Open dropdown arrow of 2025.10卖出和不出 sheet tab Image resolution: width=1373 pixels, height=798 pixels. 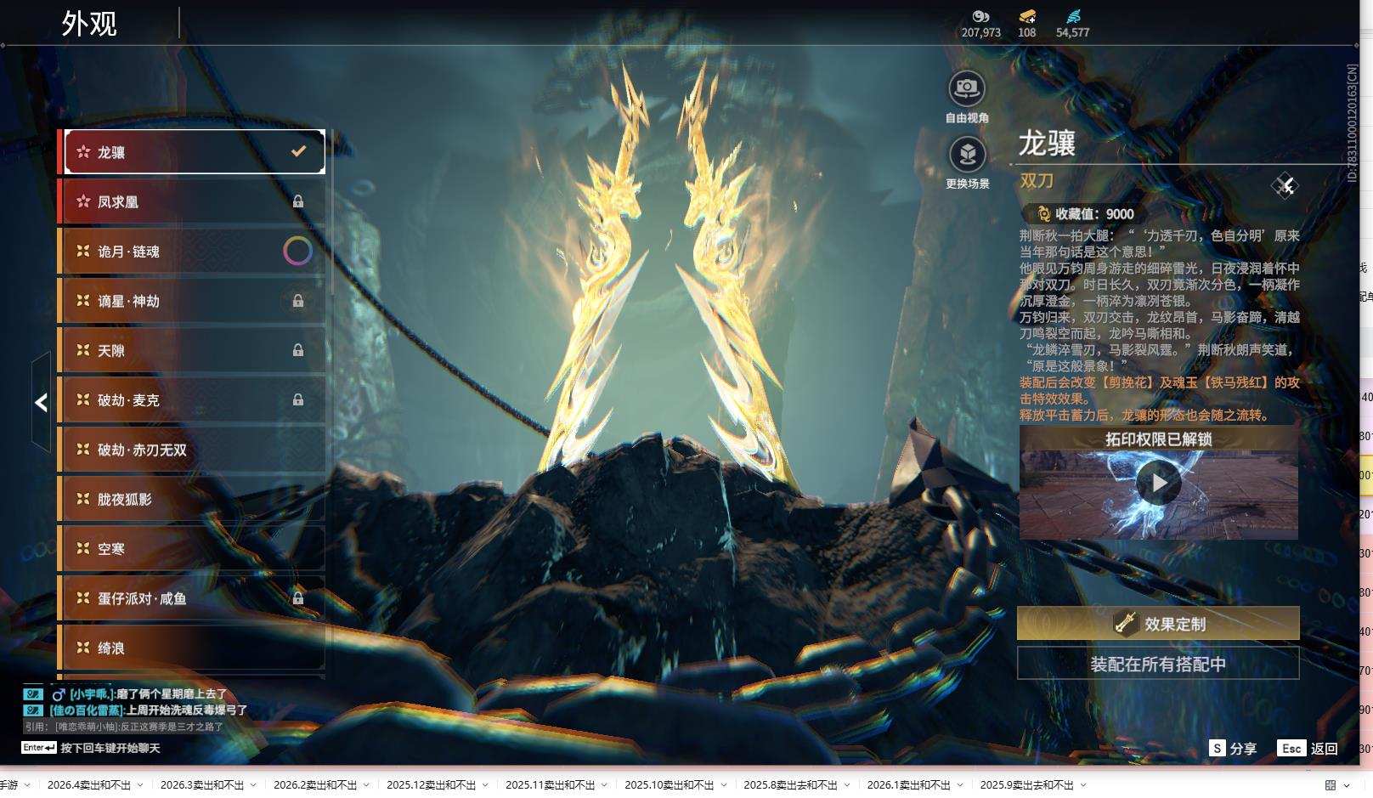coord(723,785)
